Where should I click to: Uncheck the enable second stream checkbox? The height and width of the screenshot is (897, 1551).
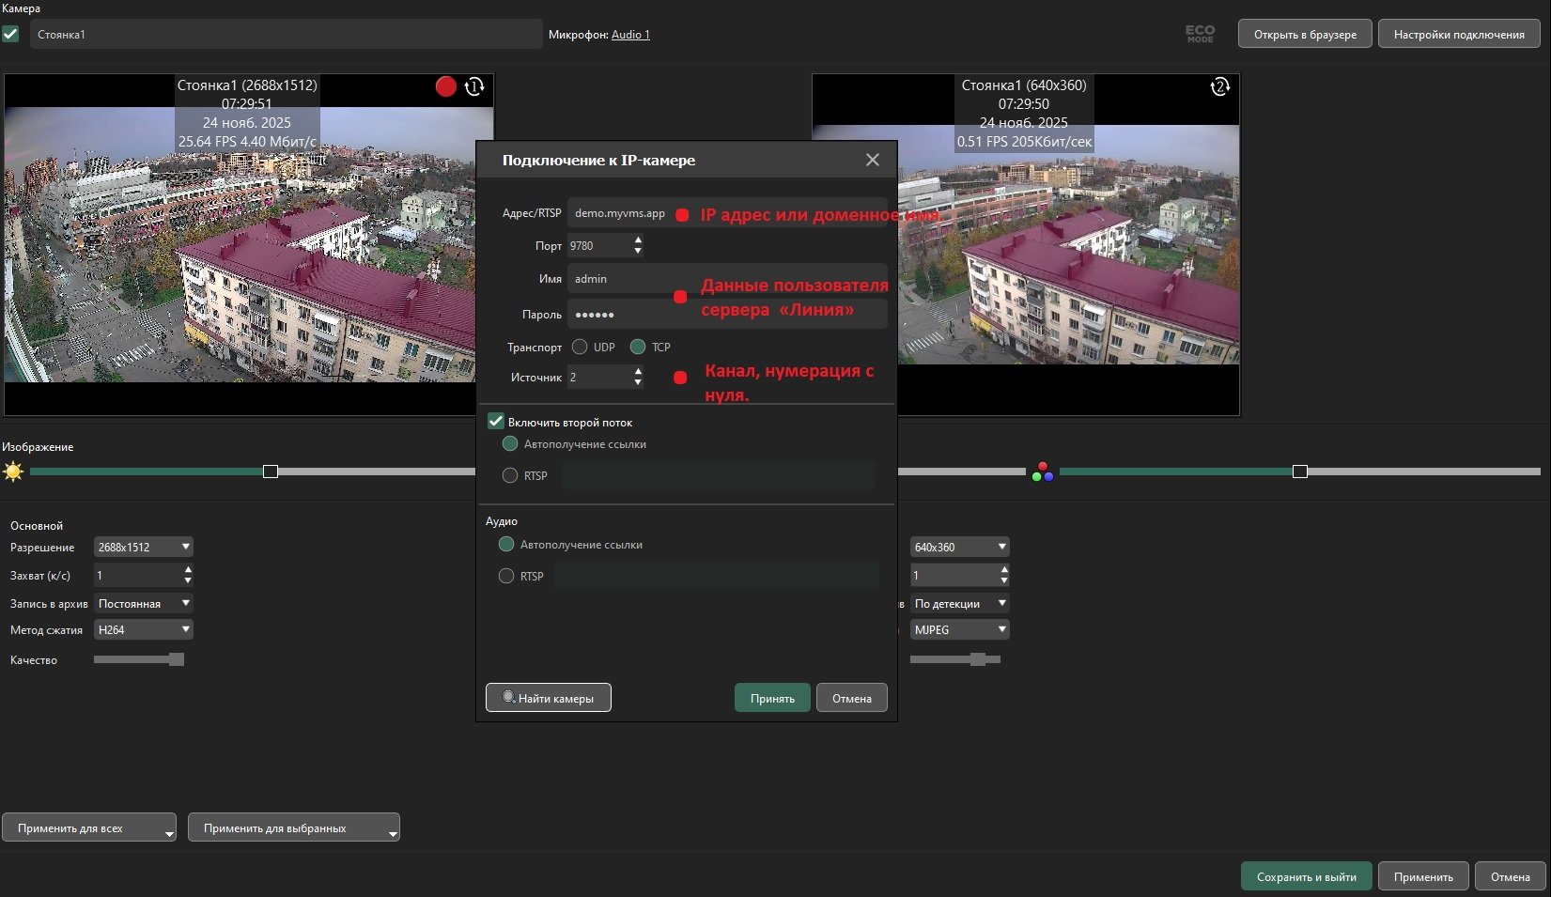pyautogui.click(x=496, y=422)
